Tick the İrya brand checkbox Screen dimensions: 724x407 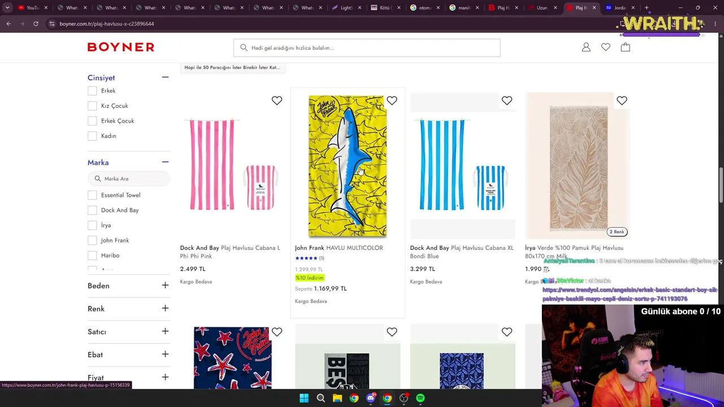pyautogui.click(x=92, y=225)
